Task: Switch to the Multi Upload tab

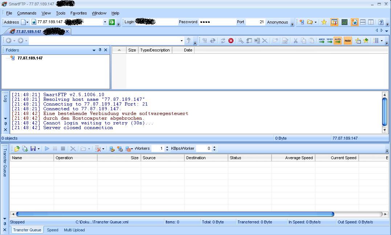Action: coord(74,230)
